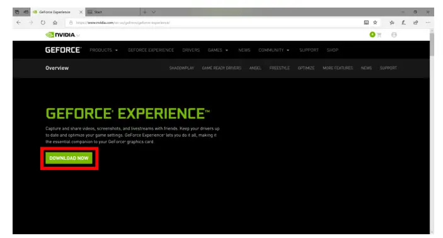Go to Game Ready Drivers section
443x238 pixels.
pos(222,68)
